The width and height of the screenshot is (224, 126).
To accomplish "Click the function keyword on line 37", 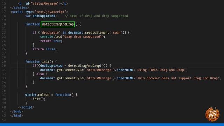I will [x=63, y=95].
